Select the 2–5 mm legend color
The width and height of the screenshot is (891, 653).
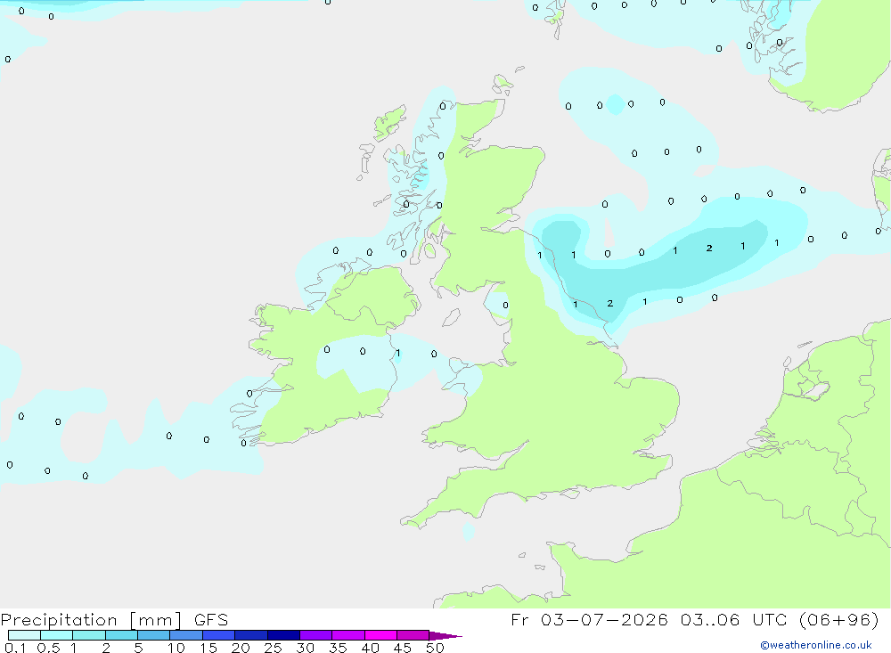pos(121,635)
